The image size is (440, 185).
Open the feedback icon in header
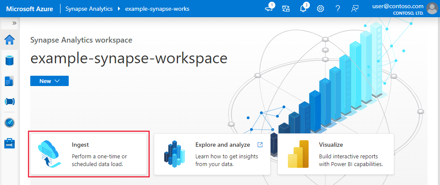(355, 9)
